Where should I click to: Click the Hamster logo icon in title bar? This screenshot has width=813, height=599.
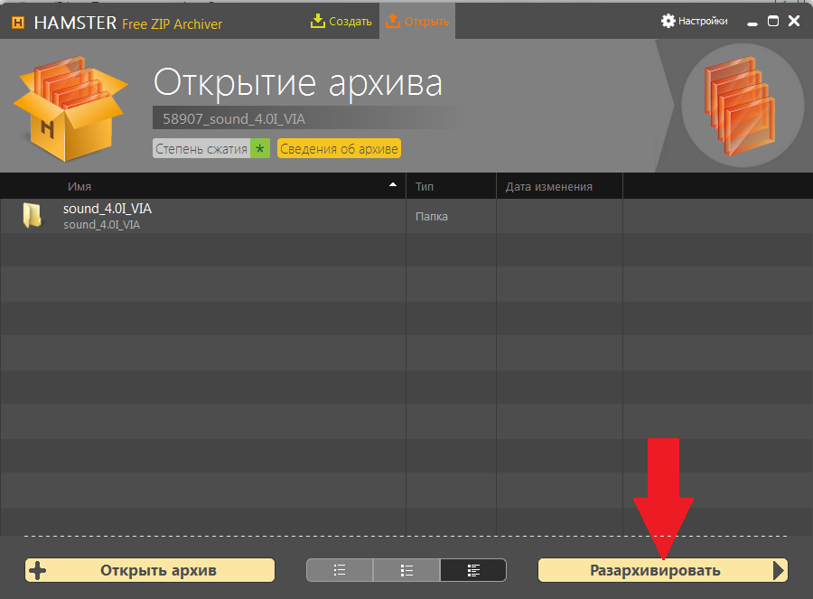click(x=18, y=23)
